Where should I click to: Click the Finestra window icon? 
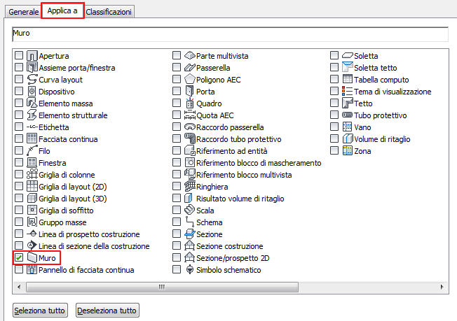point(32,163)
